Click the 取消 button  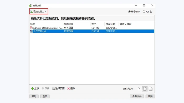pos(150,96)
